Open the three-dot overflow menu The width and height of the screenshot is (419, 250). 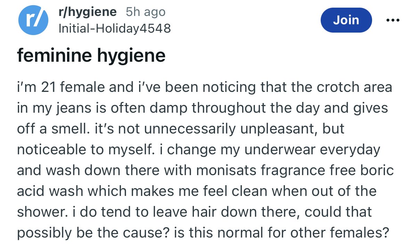393,20
